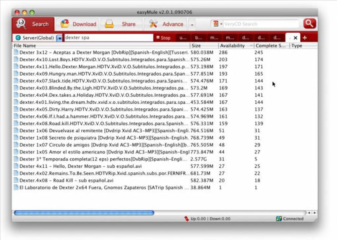The image size is (337, 240).
Task: Sort by Availability column
Action: coord(236,46)
